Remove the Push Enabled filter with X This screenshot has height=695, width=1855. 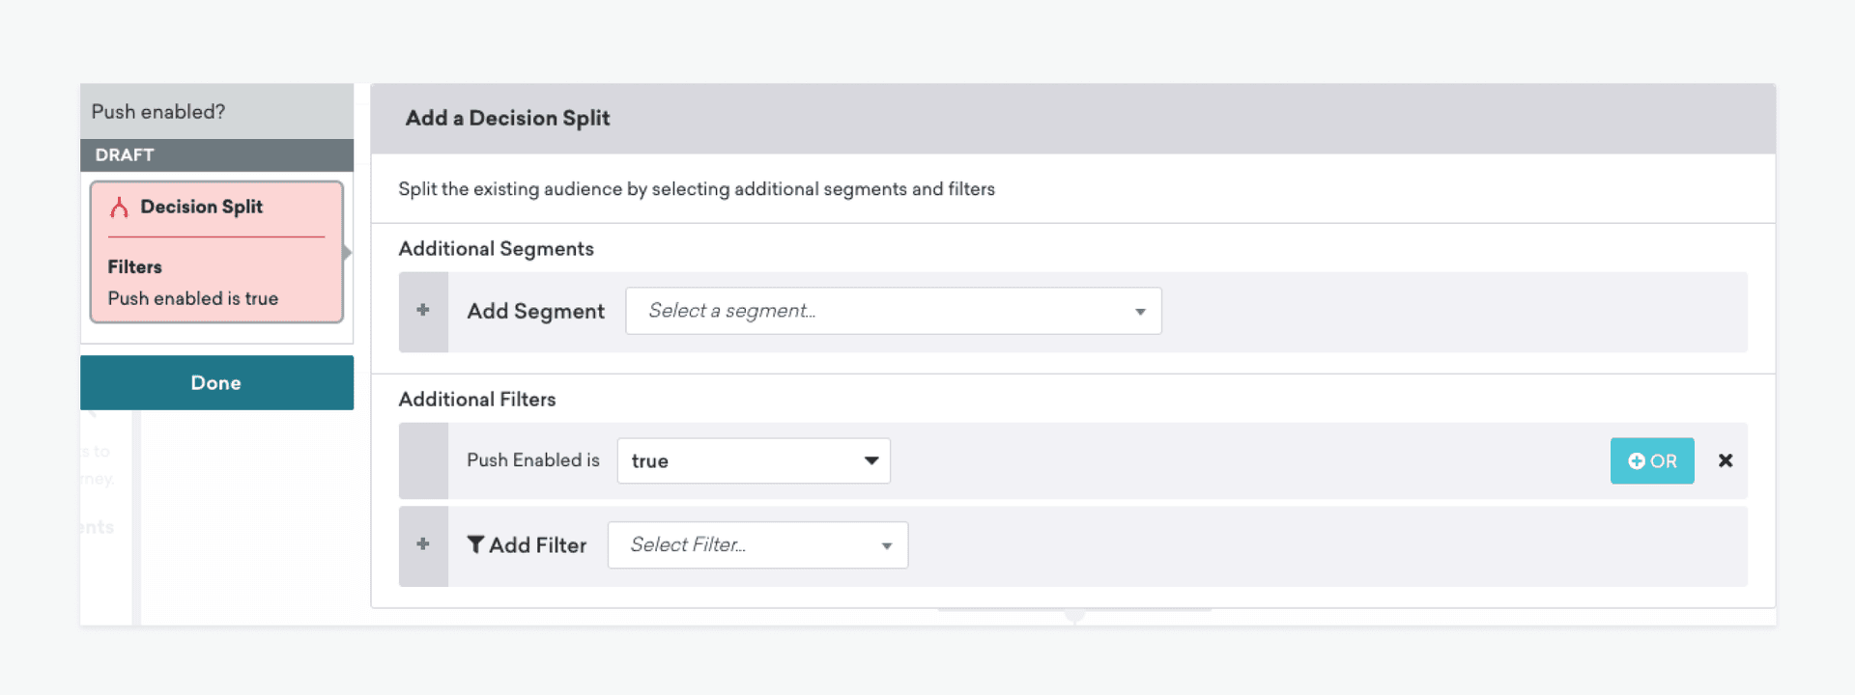(x=1726, y=461)
